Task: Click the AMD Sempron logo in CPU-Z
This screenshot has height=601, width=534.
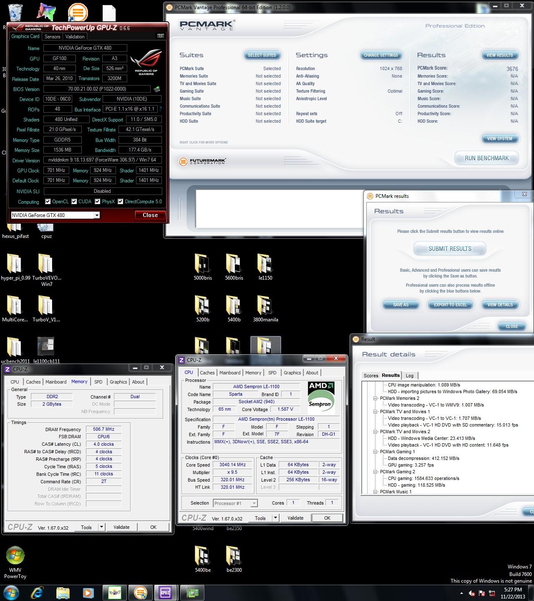Action: tap(321, 397)
